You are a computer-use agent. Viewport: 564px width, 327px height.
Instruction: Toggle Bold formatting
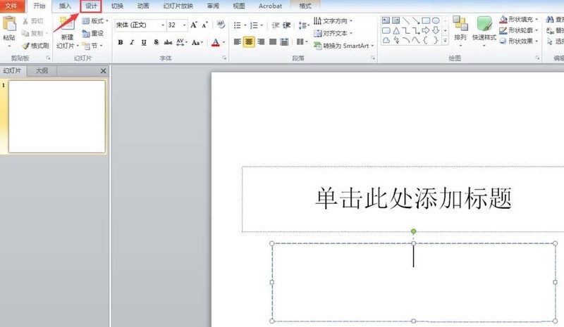coord(121,42)
